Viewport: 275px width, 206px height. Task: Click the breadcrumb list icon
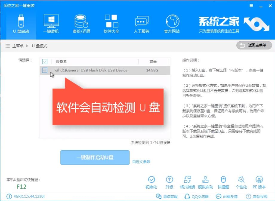7,46
